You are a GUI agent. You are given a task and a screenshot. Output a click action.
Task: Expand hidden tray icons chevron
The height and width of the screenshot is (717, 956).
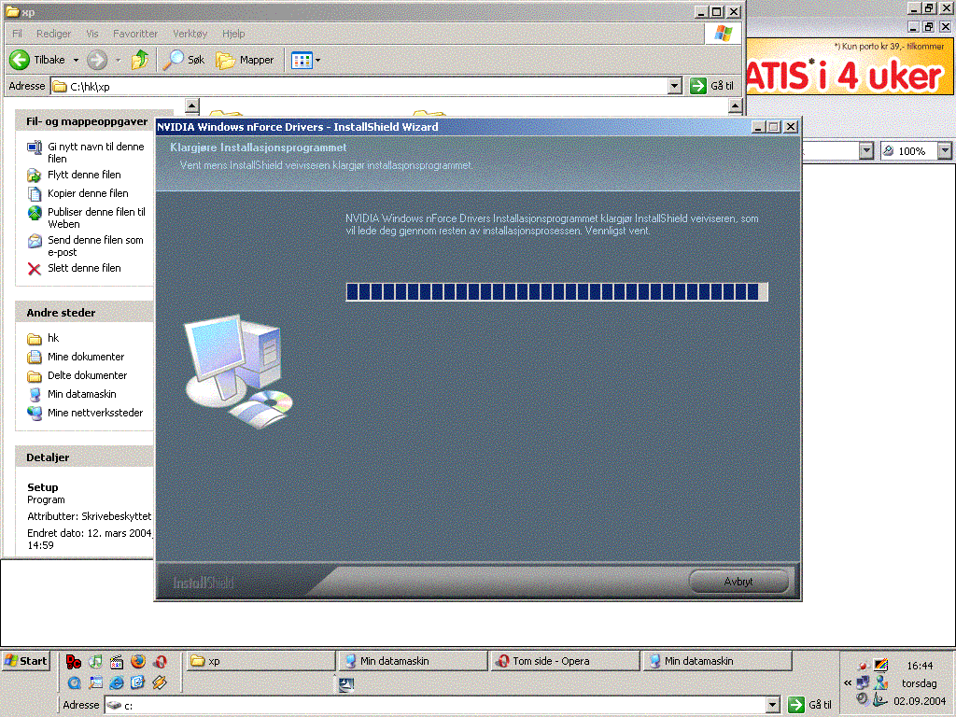848,682
